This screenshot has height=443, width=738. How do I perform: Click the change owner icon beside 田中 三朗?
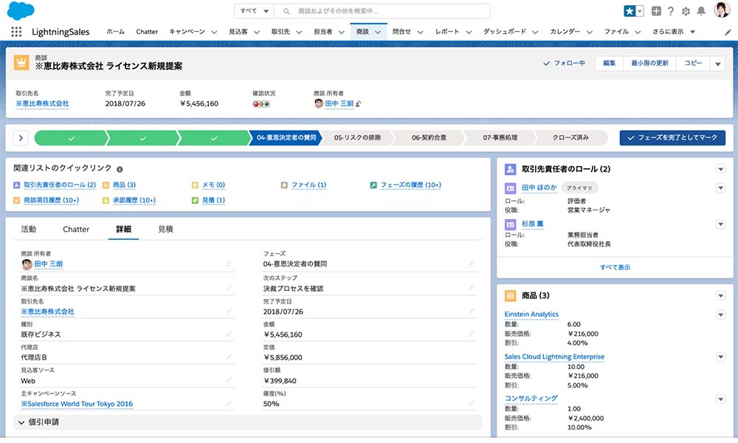(x=358, y=103)
